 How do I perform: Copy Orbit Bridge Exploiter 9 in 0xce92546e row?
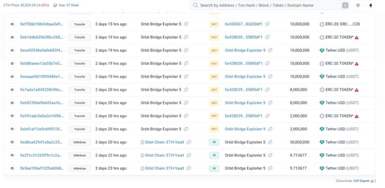pyautogui.click(x=270, y=50)
